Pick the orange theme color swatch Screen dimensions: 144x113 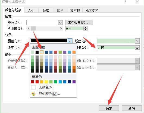coord(74,52)
